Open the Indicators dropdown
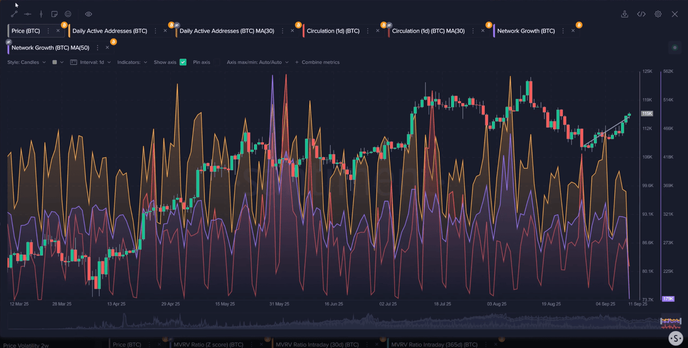The height and width of the screenshot is (348, 688). 132,62
